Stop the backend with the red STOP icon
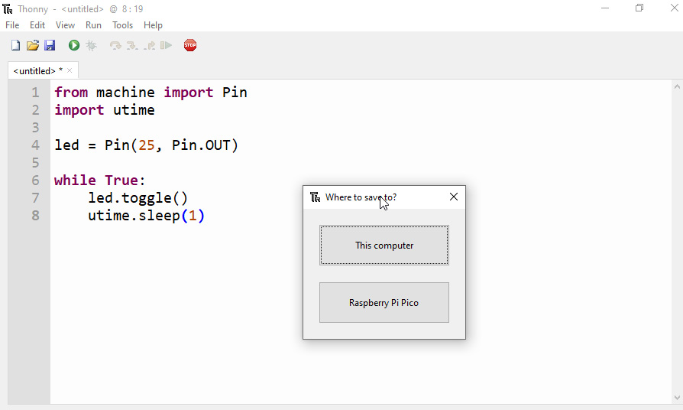 190,45
